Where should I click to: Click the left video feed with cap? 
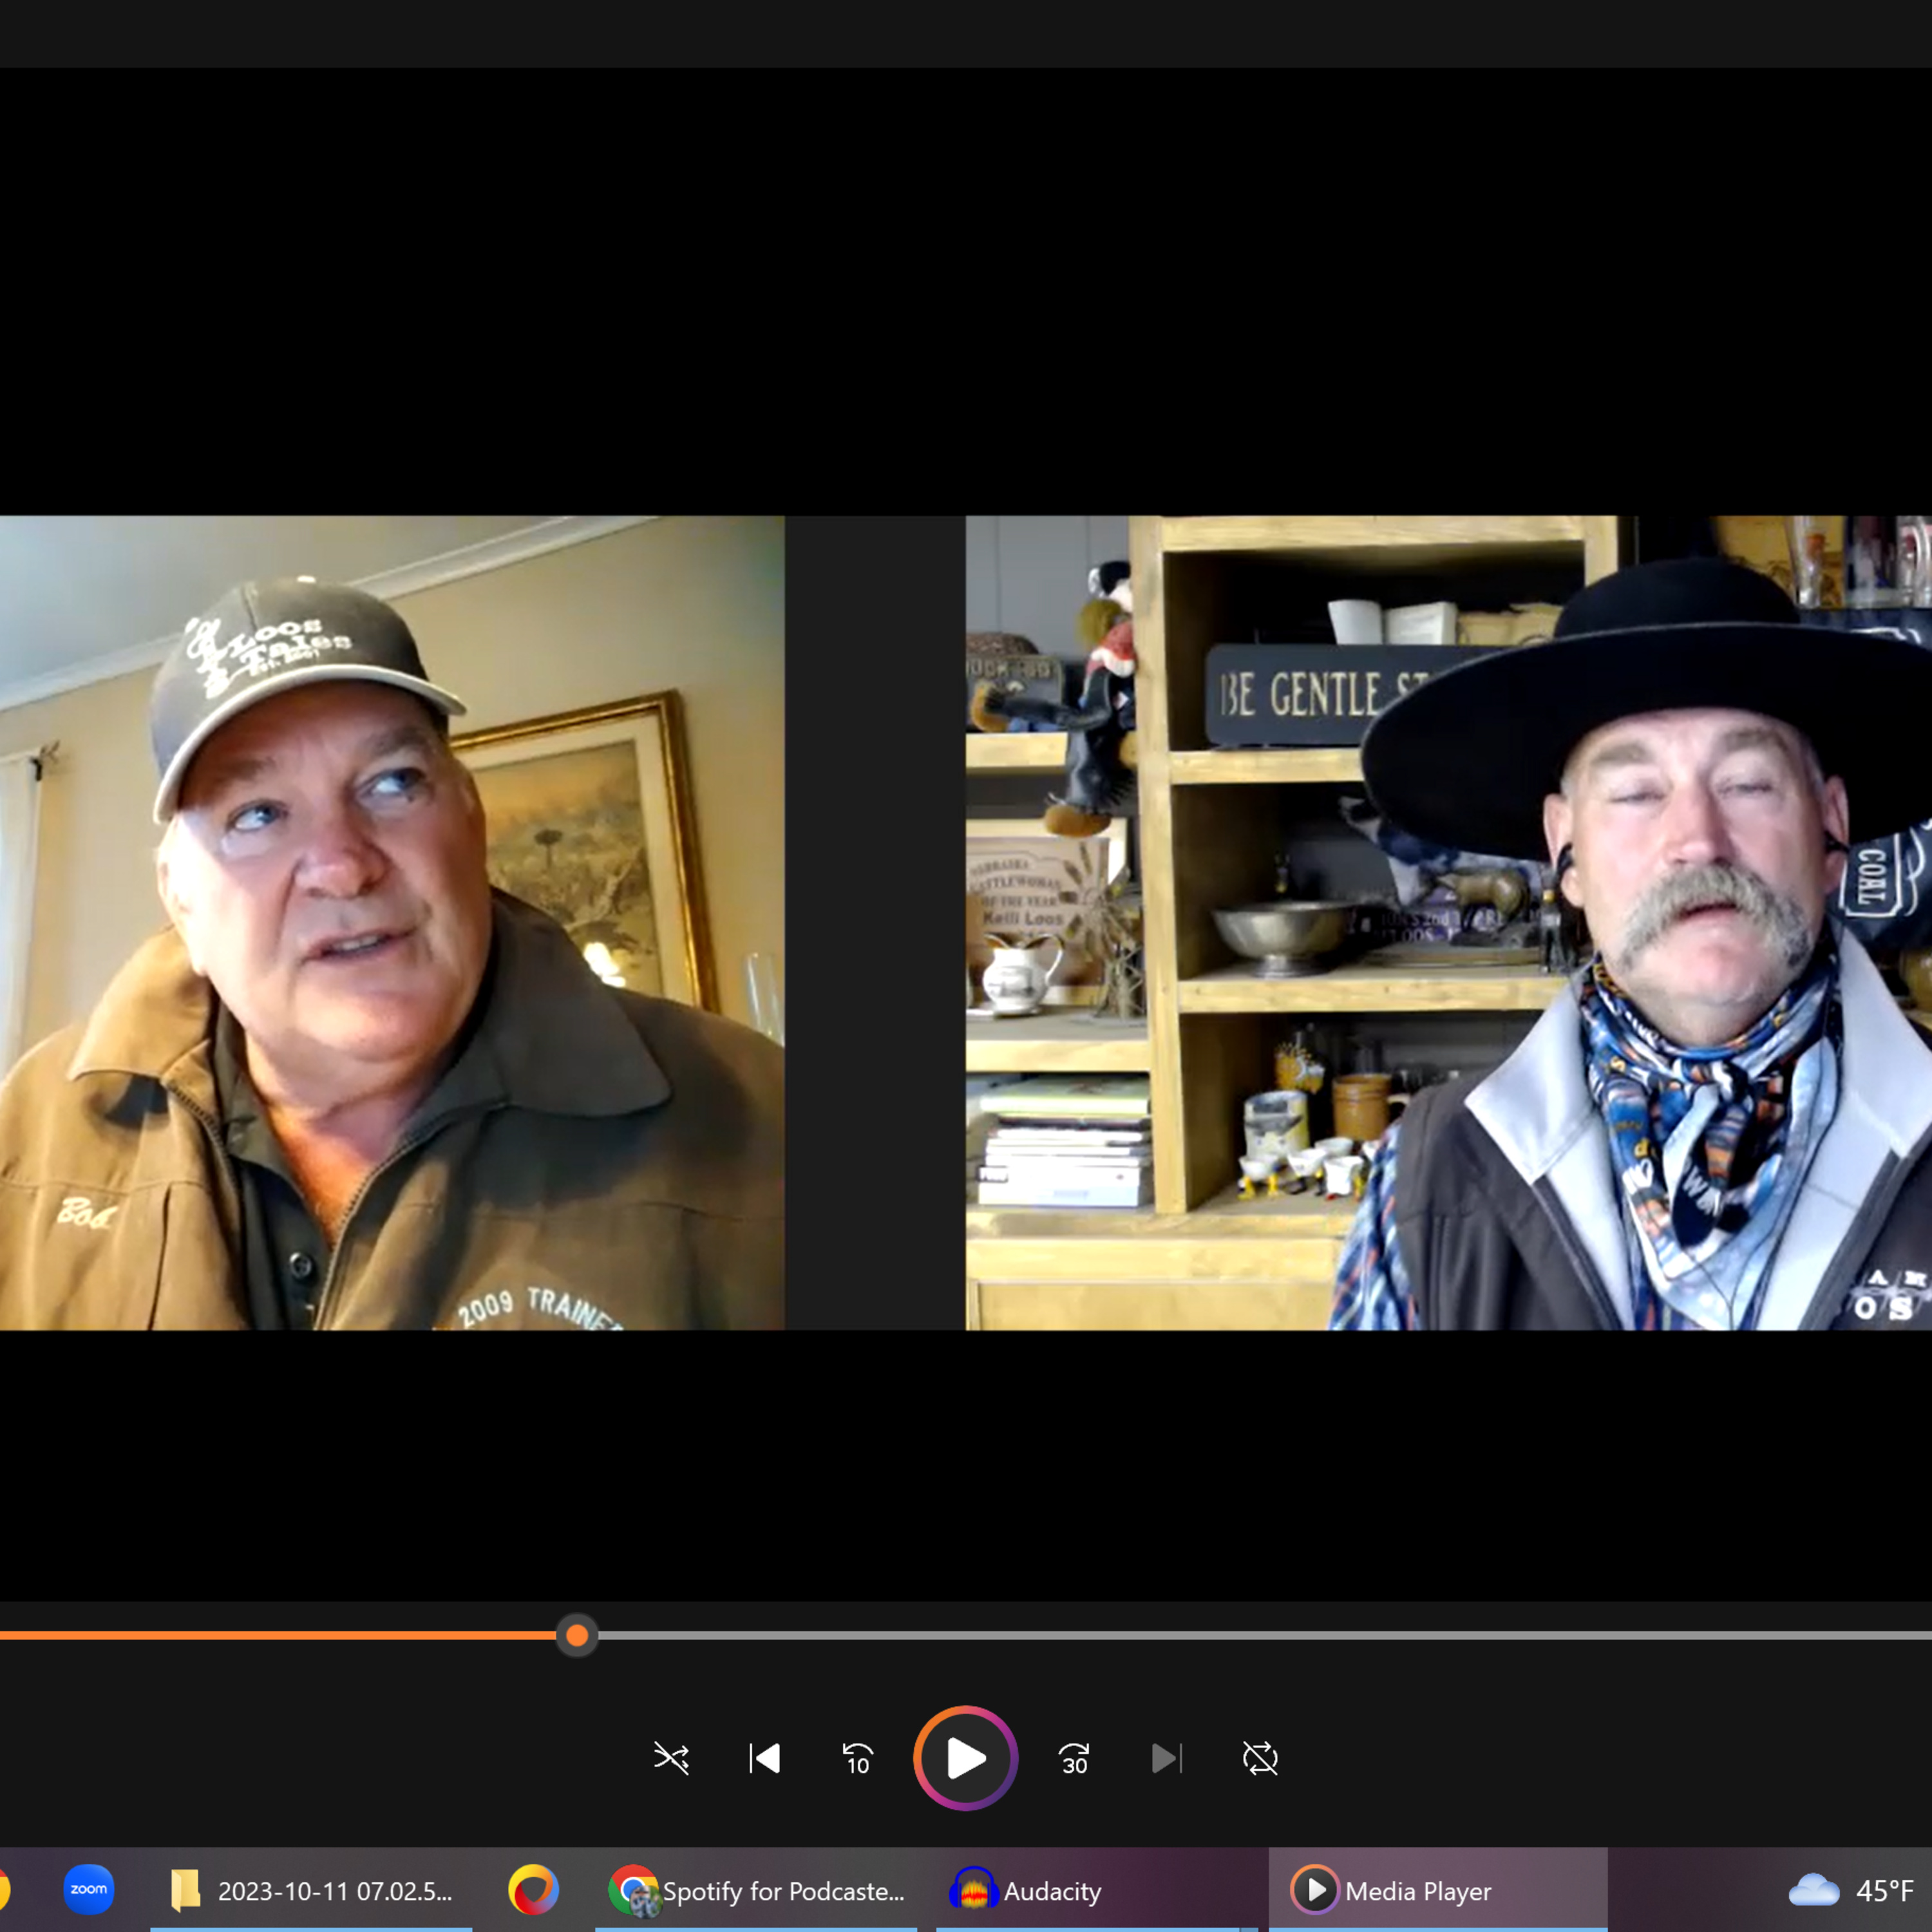pos(392,922)
